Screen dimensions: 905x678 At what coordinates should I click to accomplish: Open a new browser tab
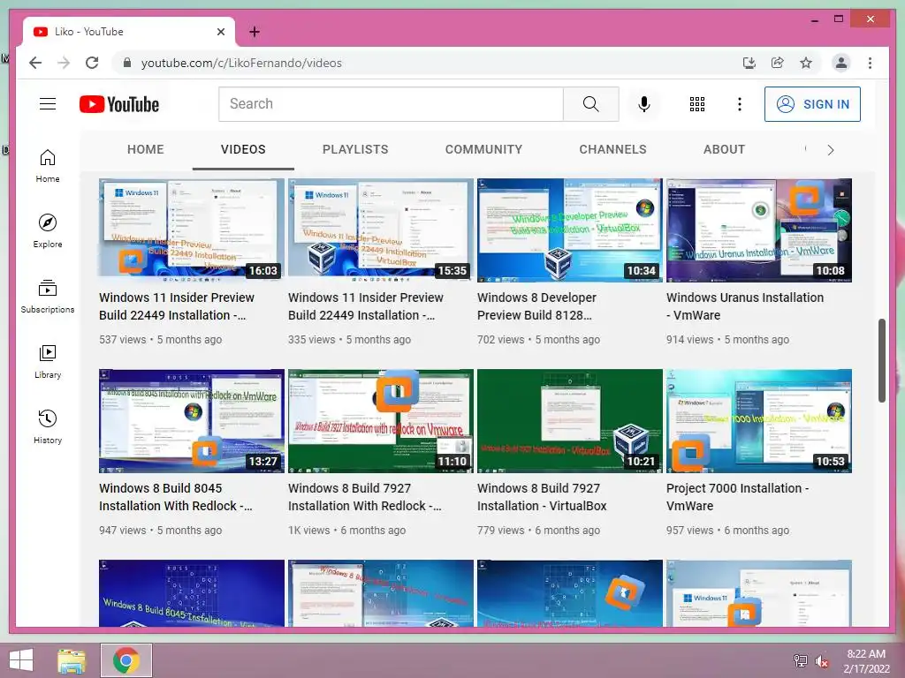(254, 32)
